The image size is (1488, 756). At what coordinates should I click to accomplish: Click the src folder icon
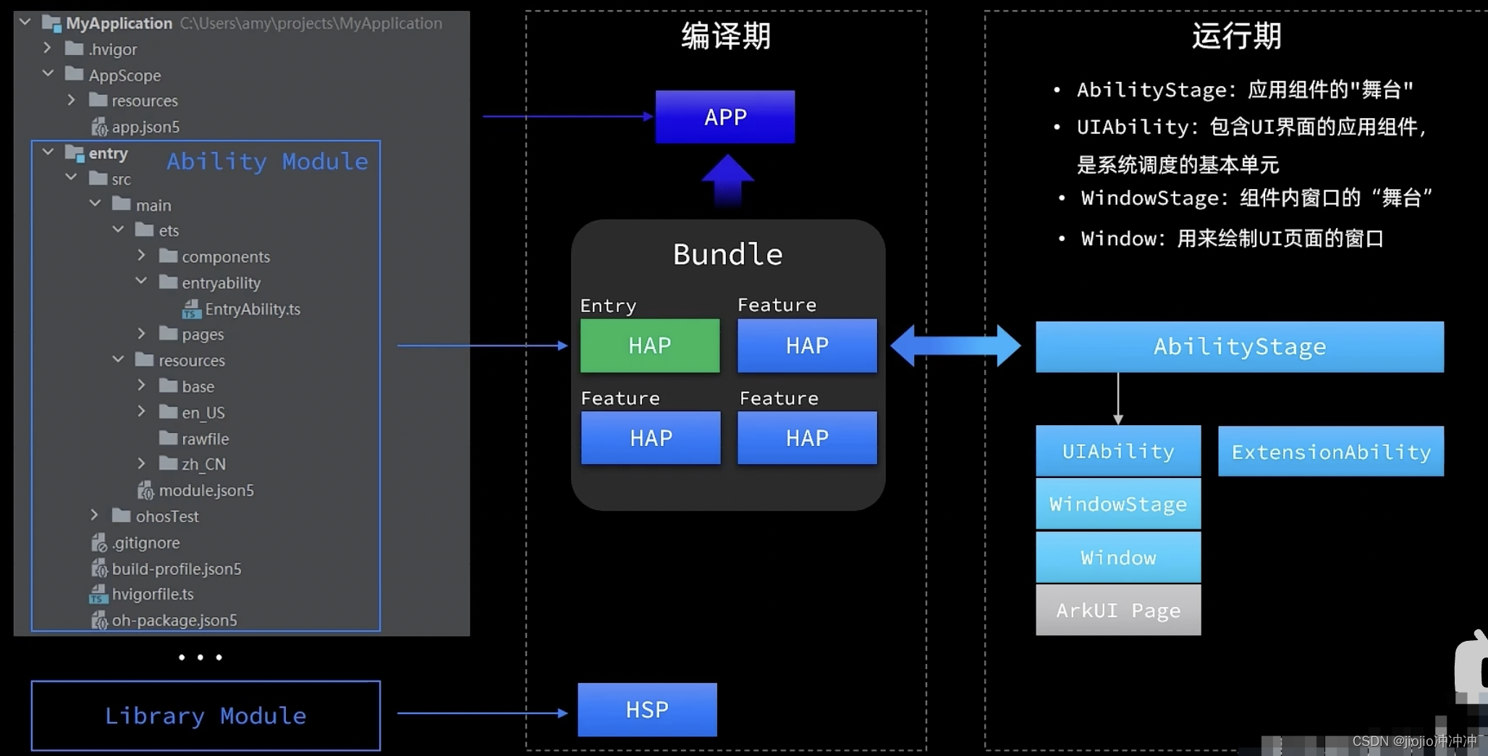click(98, 177)
